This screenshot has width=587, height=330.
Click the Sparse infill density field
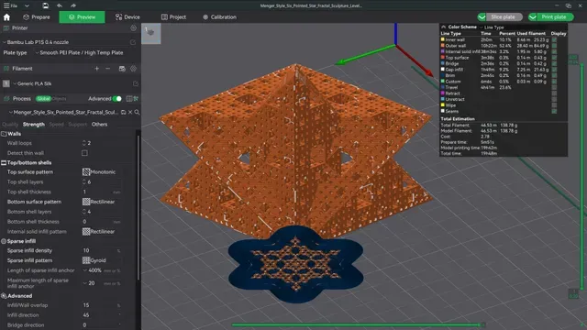[x=101, y=250]
